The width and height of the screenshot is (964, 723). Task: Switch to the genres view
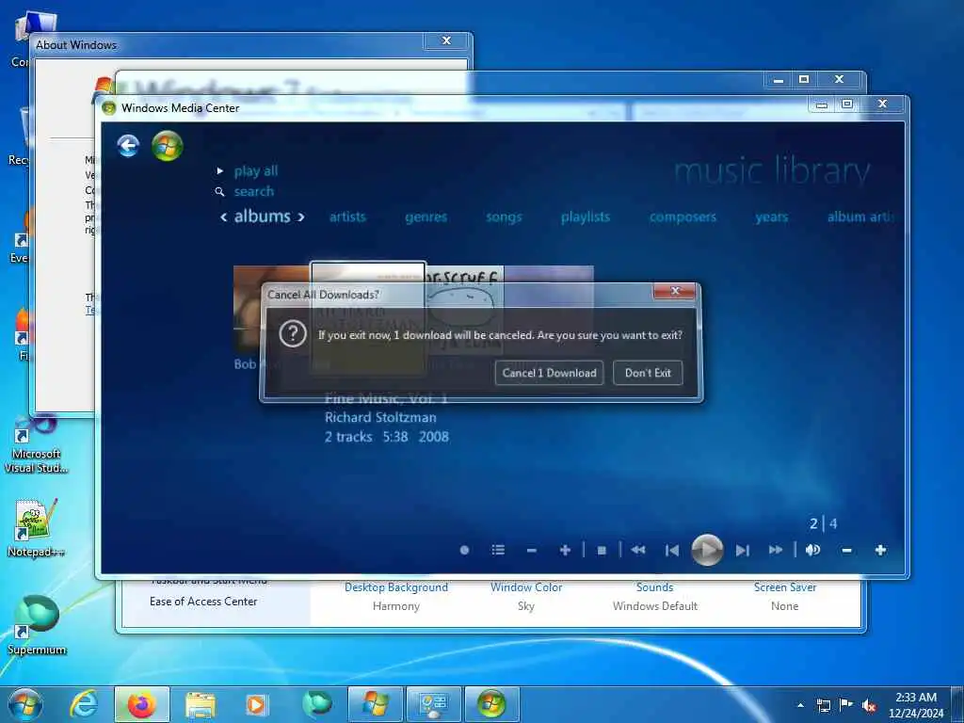click(426, 217)
